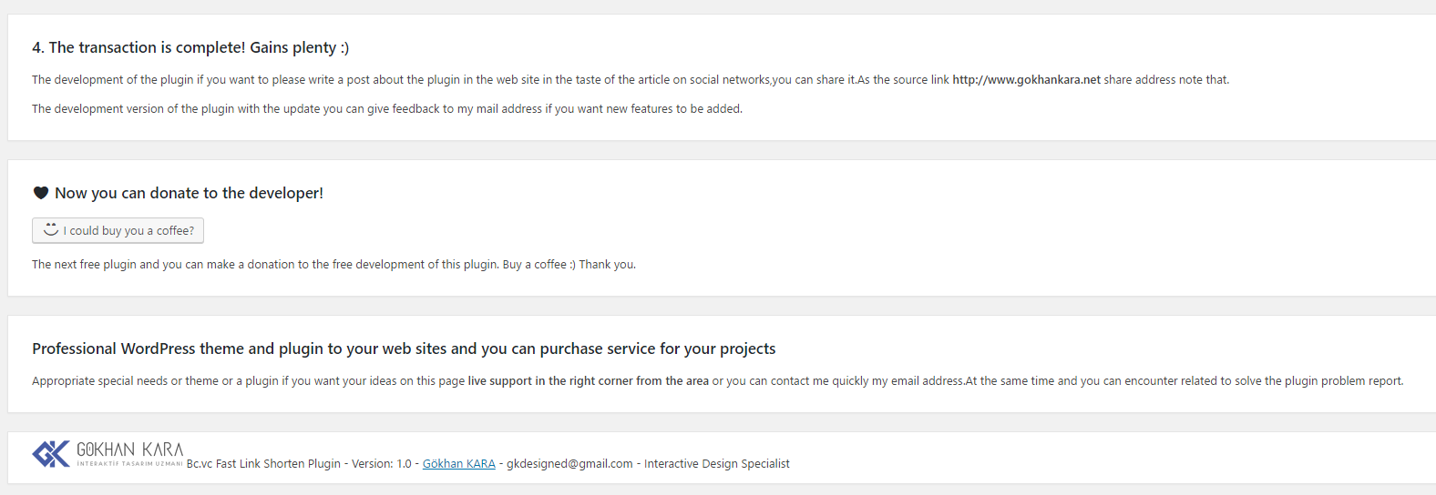Click the paragraph about giving feedback by mail
The image size is (1436, 495).
click(x=387, y=109)
